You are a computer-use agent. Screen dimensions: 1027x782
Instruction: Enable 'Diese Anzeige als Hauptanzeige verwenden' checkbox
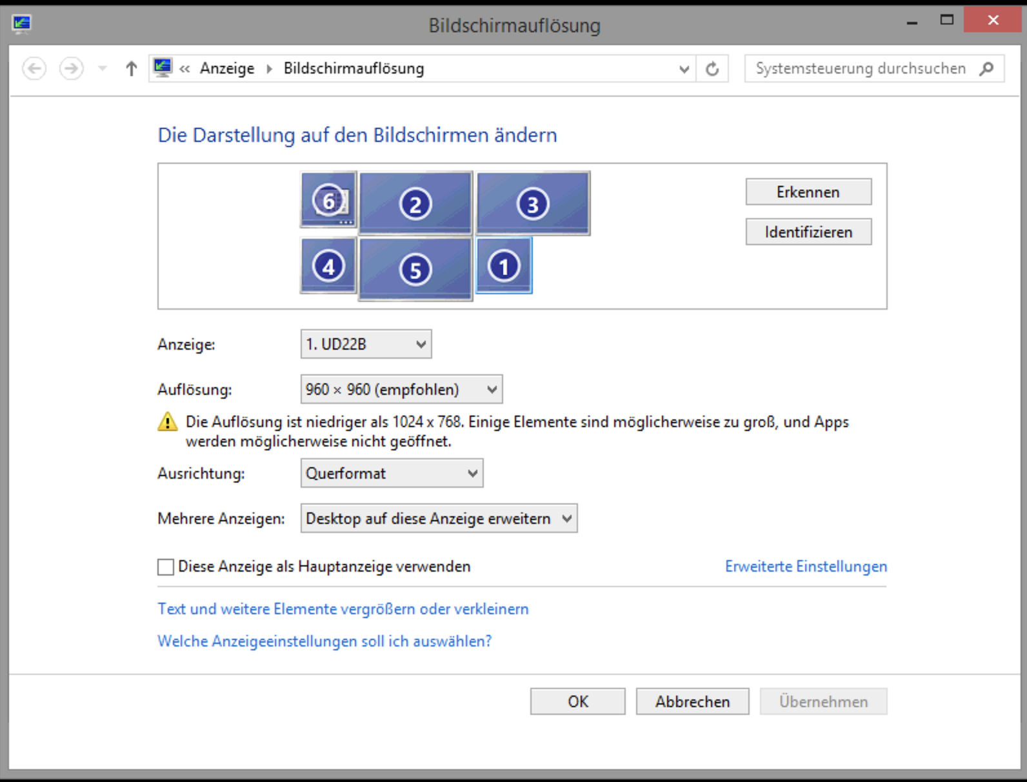pyautogui.click(x=166, y=566)
